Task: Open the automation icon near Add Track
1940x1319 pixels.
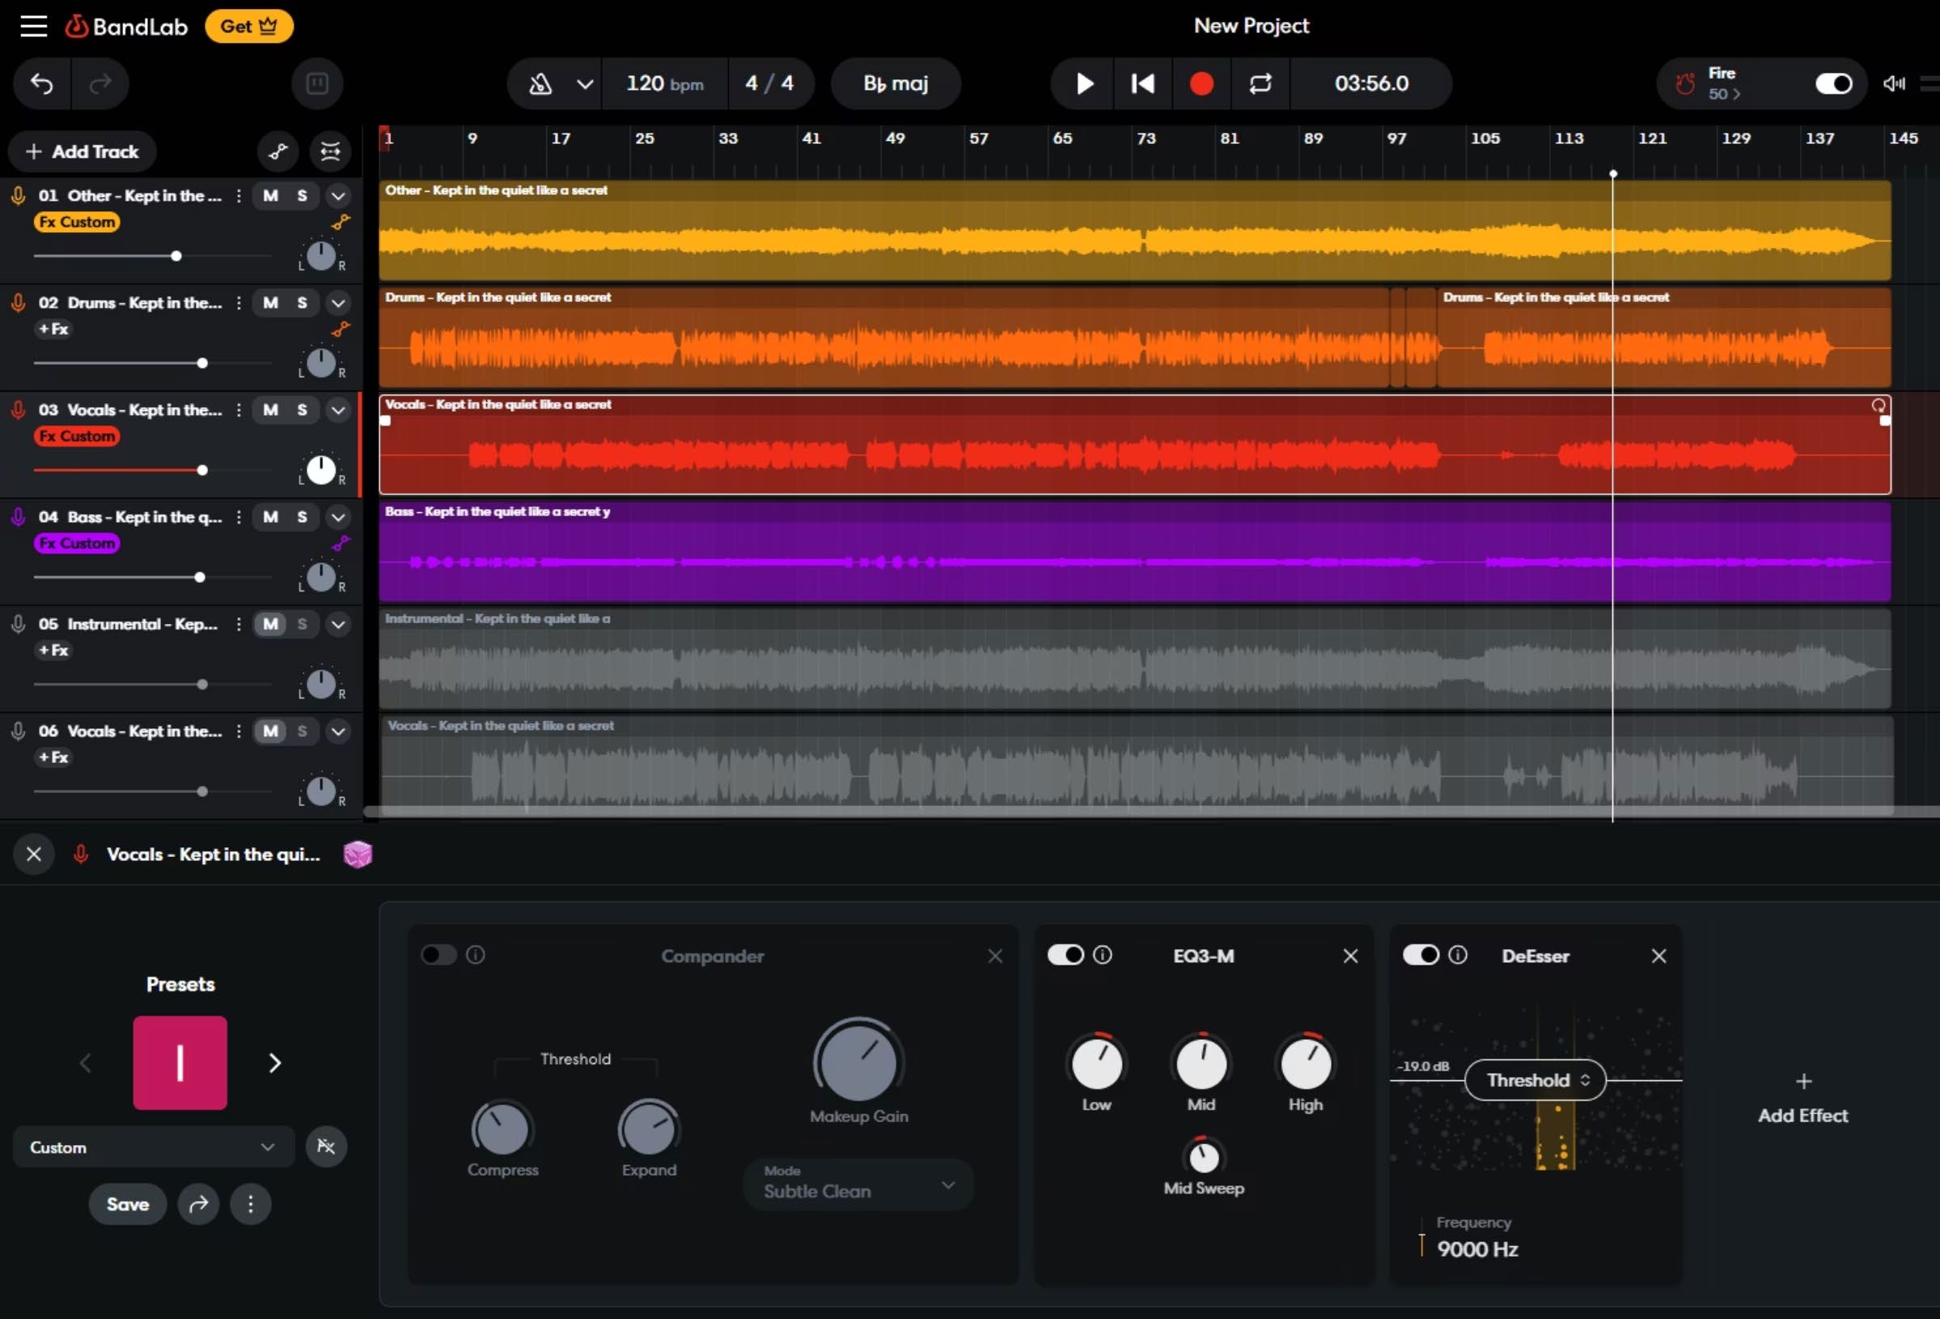Action: 278,151
